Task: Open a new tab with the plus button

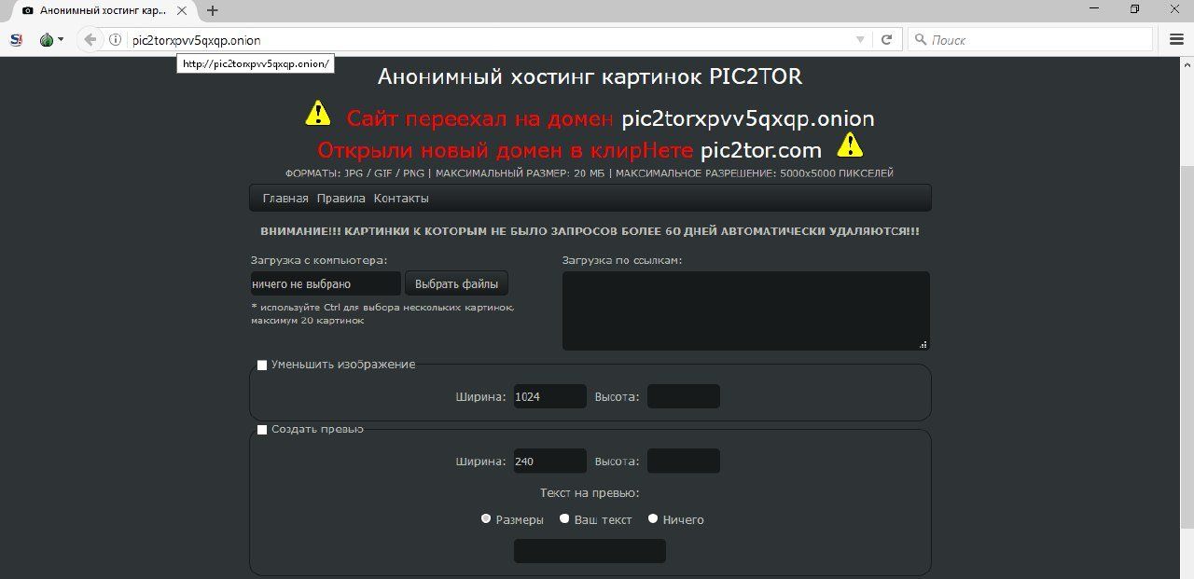Action: tap(213, 11)
